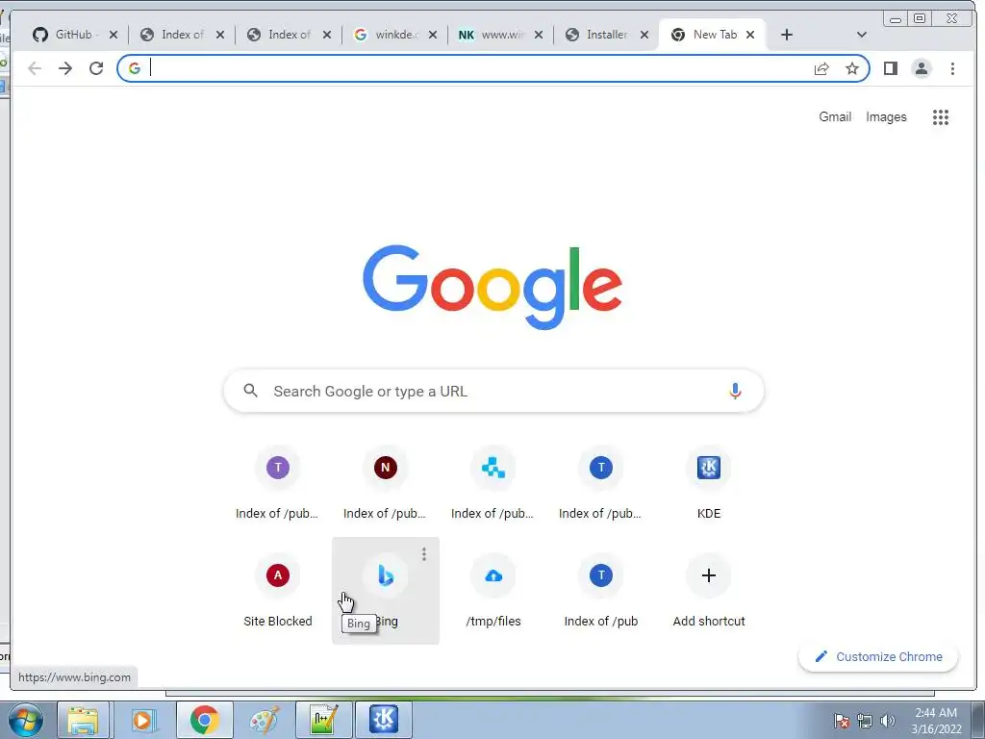985x739 pixels.
Task: Close the Installer tab
Action: pyautogui.click(x=644, y=35)
